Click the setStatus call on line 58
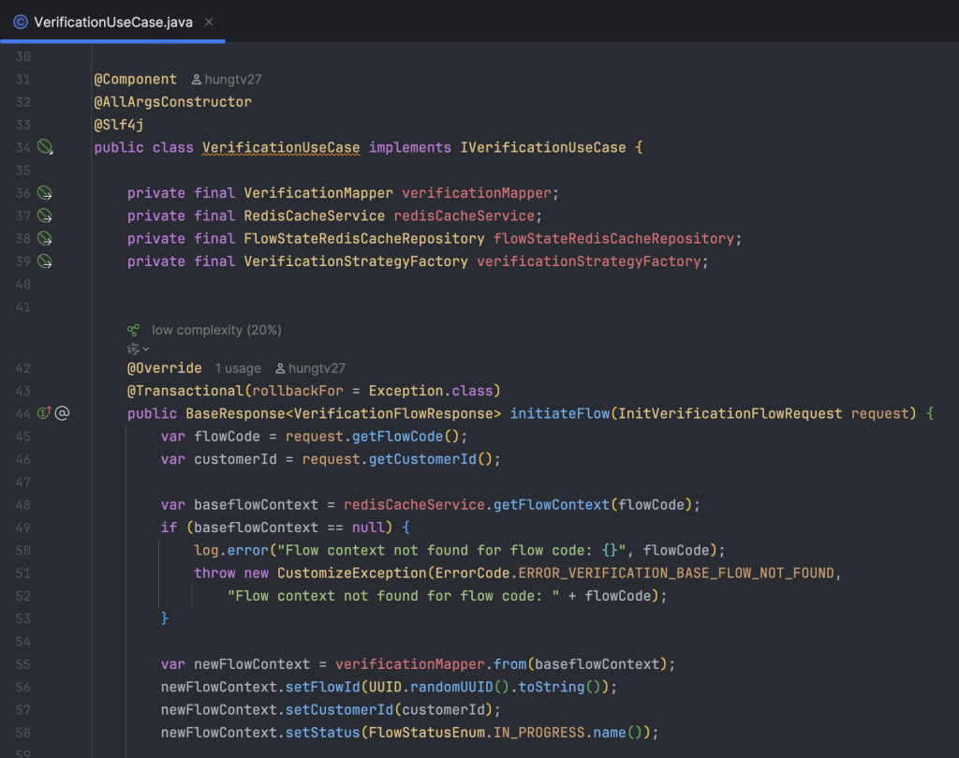Viewport: 959px width, 758px height. (323, 733)
